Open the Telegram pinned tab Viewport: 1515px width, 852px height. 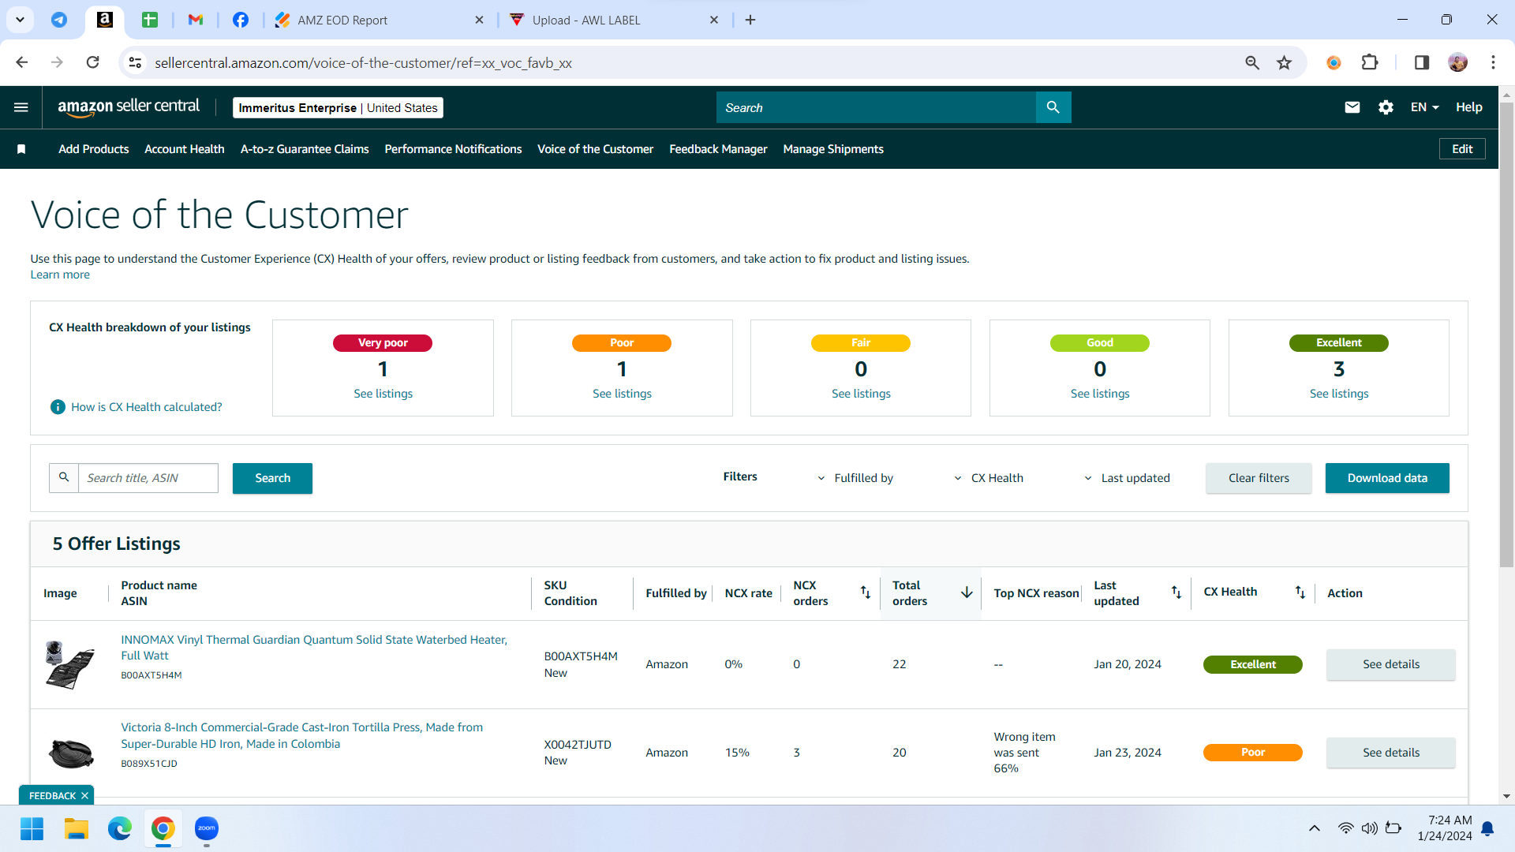[x=59, y=20]
